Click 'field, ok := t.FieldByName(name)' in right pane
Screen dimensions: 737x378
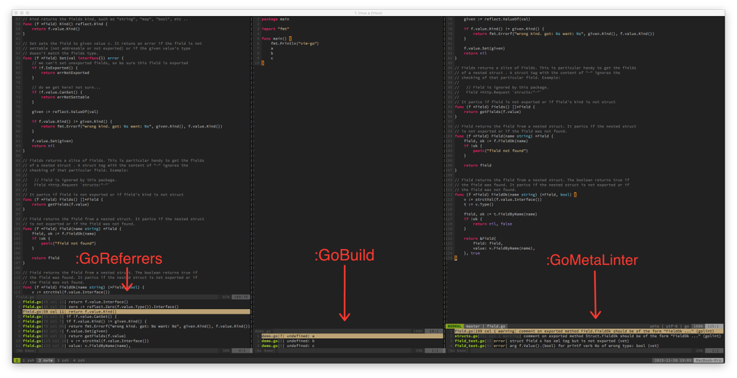[x=501, y=214]
